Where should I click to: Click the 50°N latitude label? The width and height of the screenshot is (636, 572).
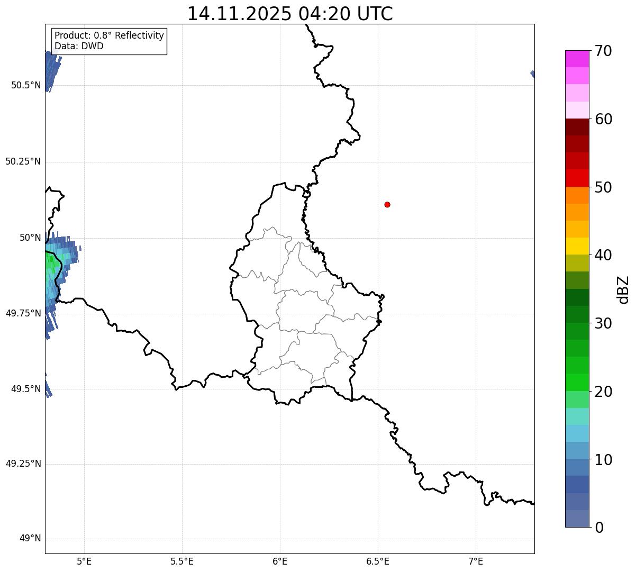(x=30, y=238)
